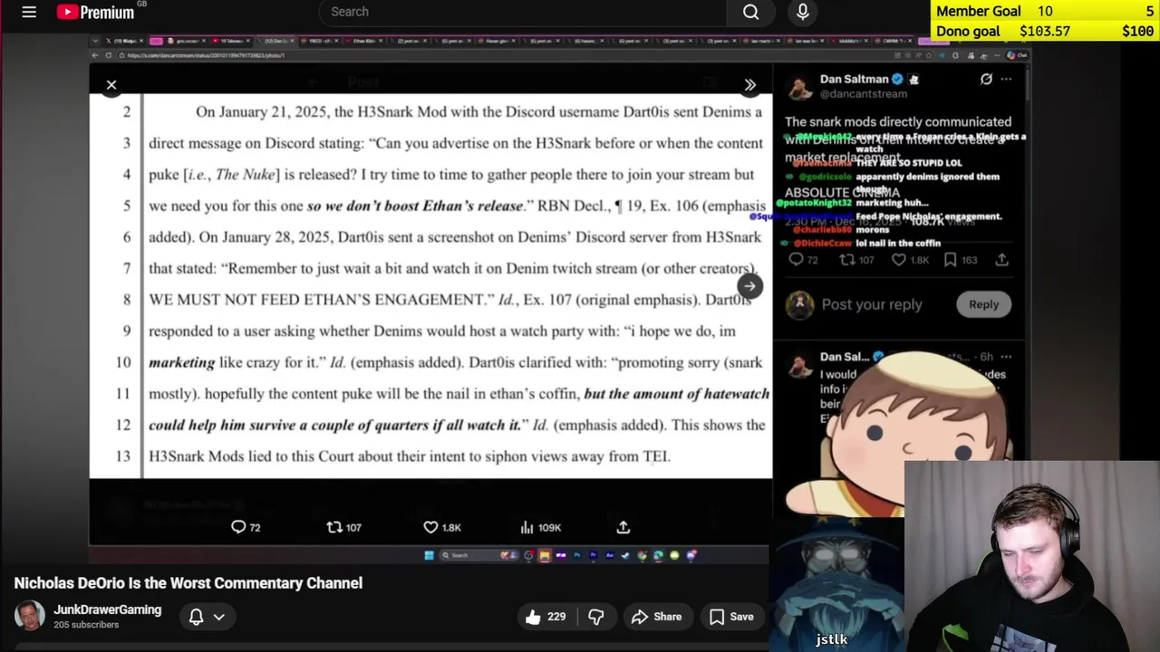1160x652 pixels.
Task: Open JunkDrawerGaming channel avatar
Action: tap(29, 616)
